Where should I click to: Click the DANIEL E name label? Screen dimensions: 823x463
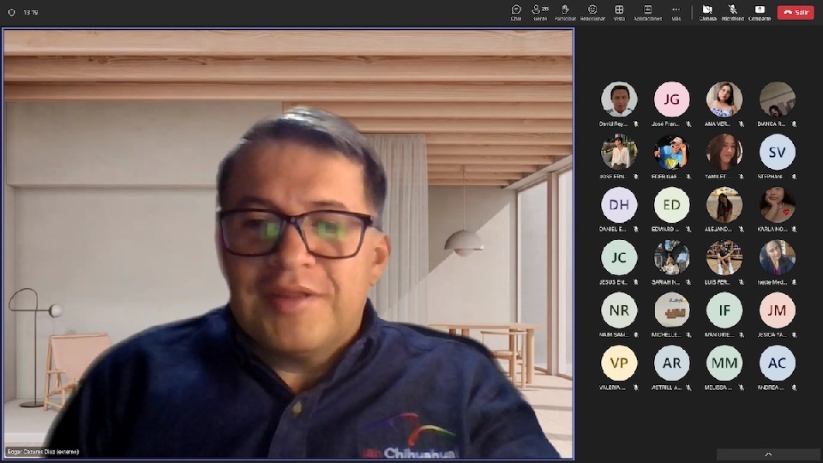pos(612,230)
